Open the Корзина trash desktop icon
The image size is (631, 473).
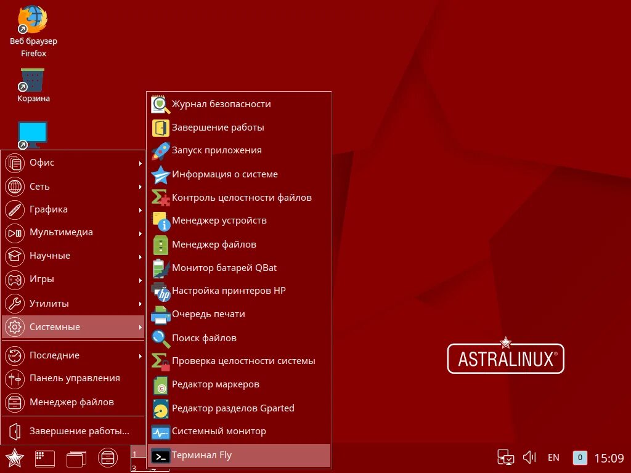click(33, 85)
